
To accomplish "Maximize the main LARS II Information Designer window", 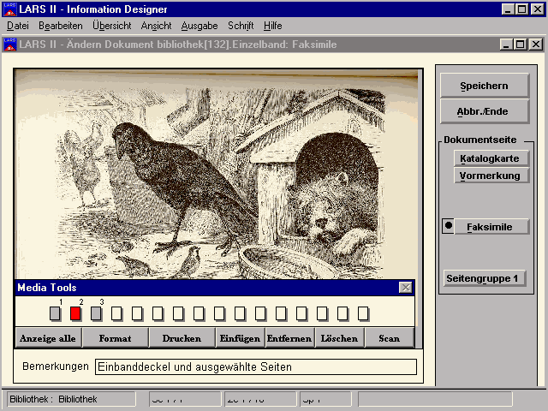I will pyautogui.click(x=521, y=9).
